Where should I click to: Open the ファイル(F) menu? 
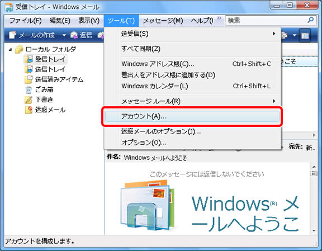click(26, 21)
